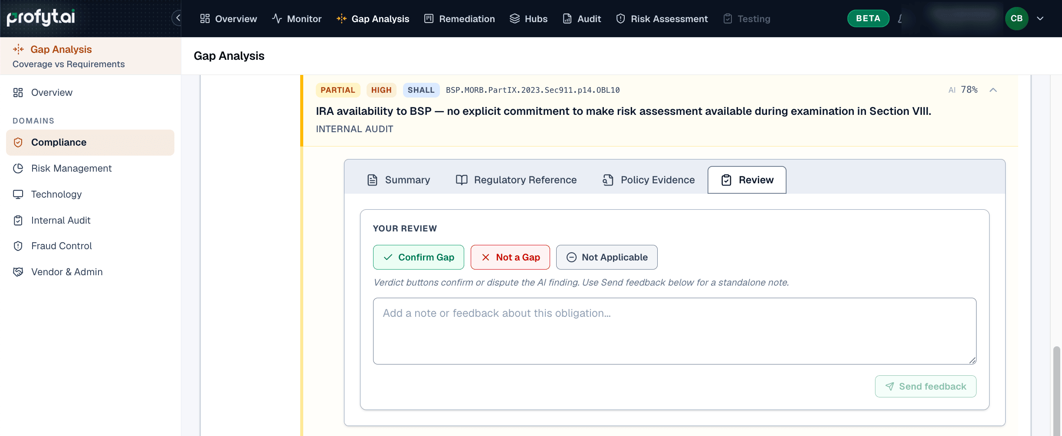The height and width of the screenshot is (436, 1062).
Task: Click the BETA badge
Action: [x=868, y=18]
